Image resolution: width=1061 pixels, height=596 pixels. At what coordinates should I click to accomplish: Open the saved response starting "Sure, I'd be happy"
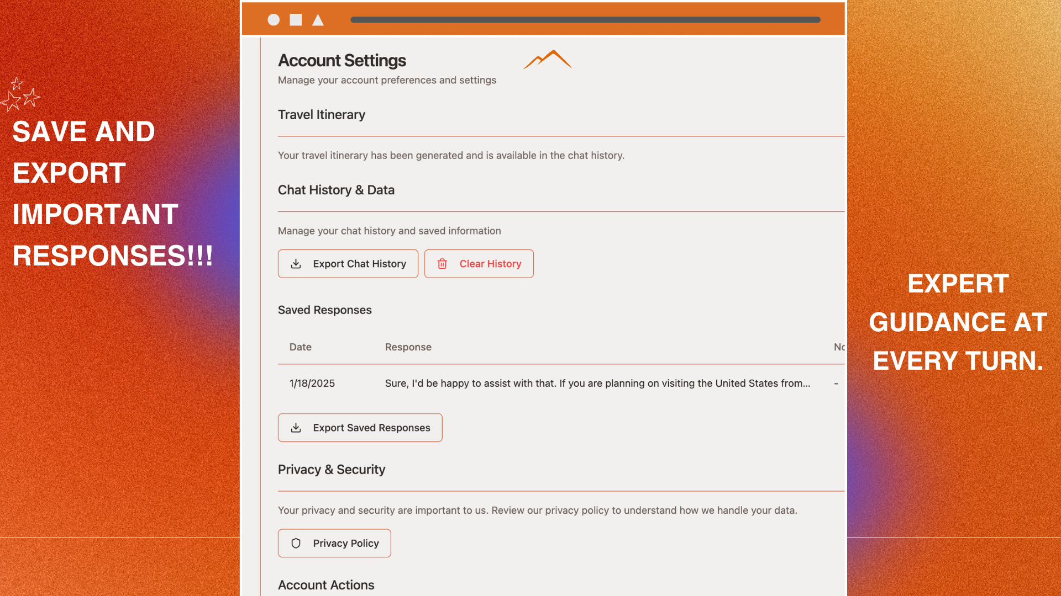pyautogui.click(x=597, y=384)
